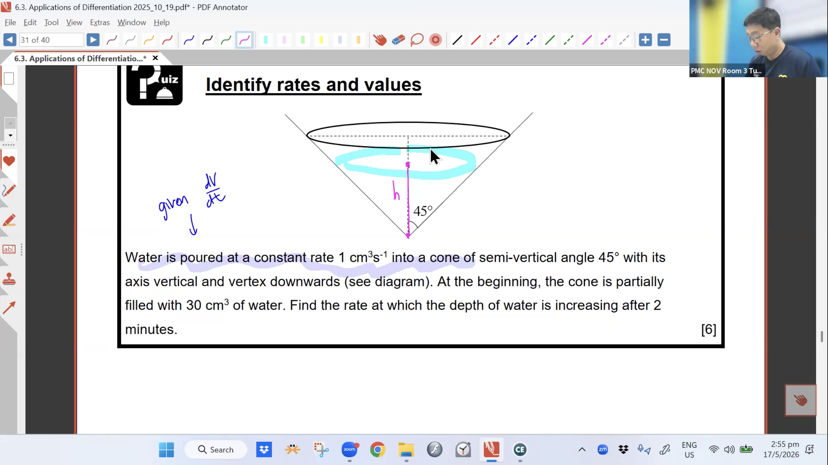
Task: Show hidden system tray icons
Action: coord(582,450)
